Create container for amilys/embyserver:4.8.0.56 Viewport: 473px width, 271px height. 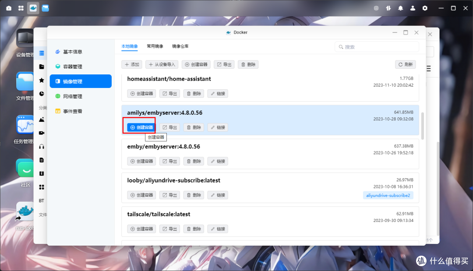141,127
